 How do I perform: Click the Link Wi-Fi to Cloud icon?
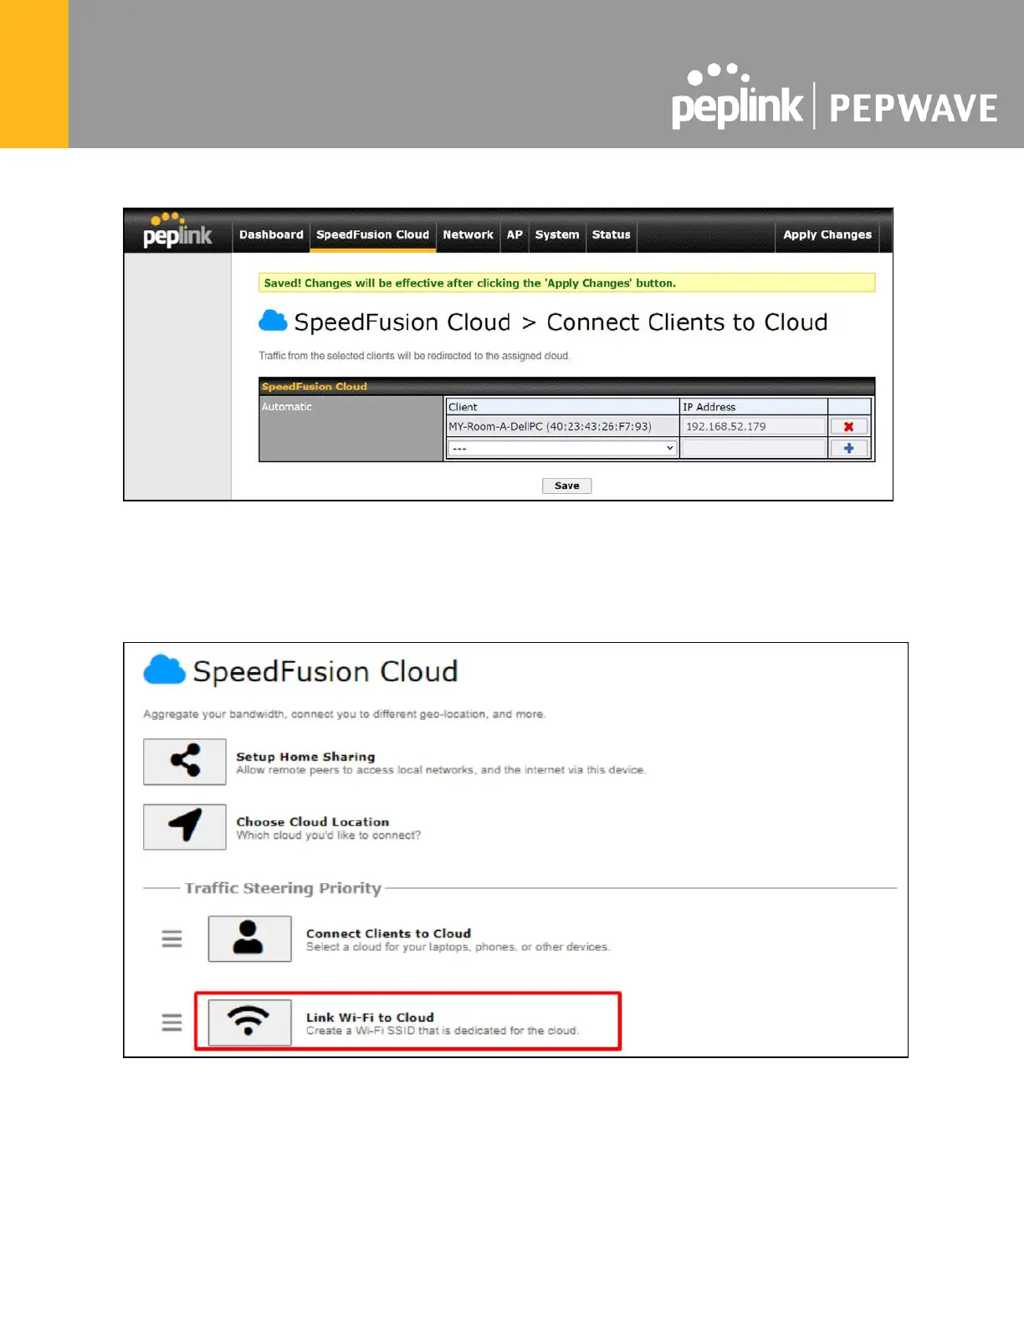(250, 1022)
